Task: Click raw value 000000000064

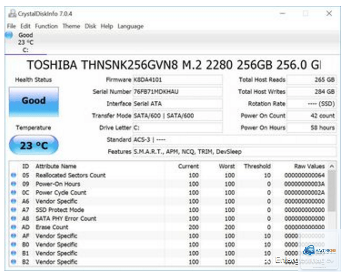Action: point(304,175)
